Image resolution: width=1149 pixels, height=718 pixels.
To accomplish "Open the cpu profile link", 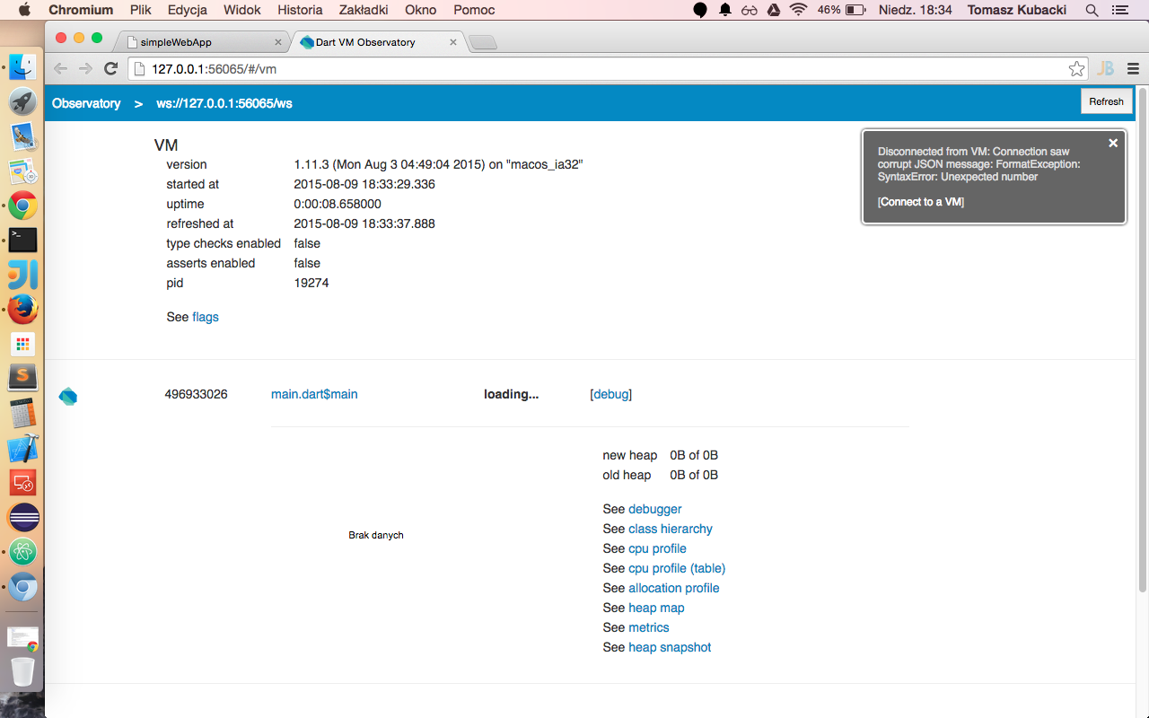I will click(657, 548).
